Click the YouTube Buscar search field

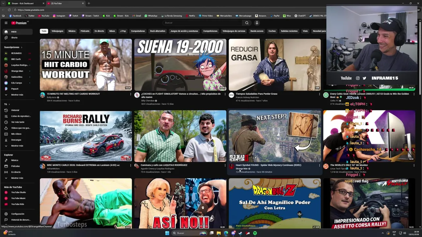pyautogui.click(x=203, y=23)
